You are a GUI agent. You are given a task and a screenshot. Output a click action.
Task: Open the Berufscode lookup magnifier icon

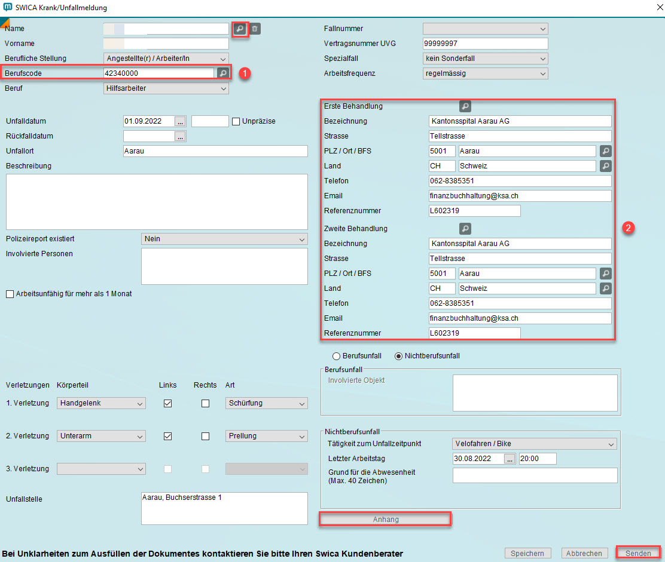[222, 73]
